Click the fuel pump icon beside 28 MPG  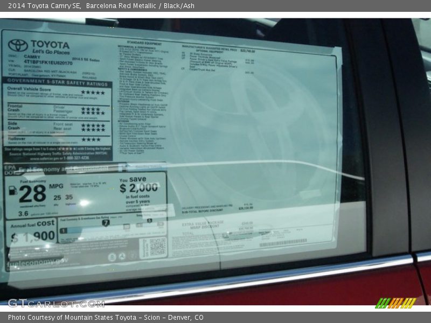13,191
